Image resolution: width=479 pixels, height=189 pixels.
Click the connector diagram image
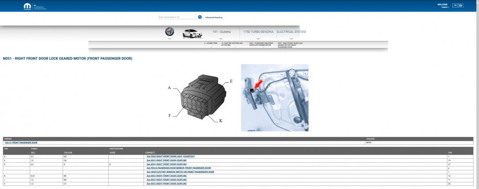pos(199,98)
